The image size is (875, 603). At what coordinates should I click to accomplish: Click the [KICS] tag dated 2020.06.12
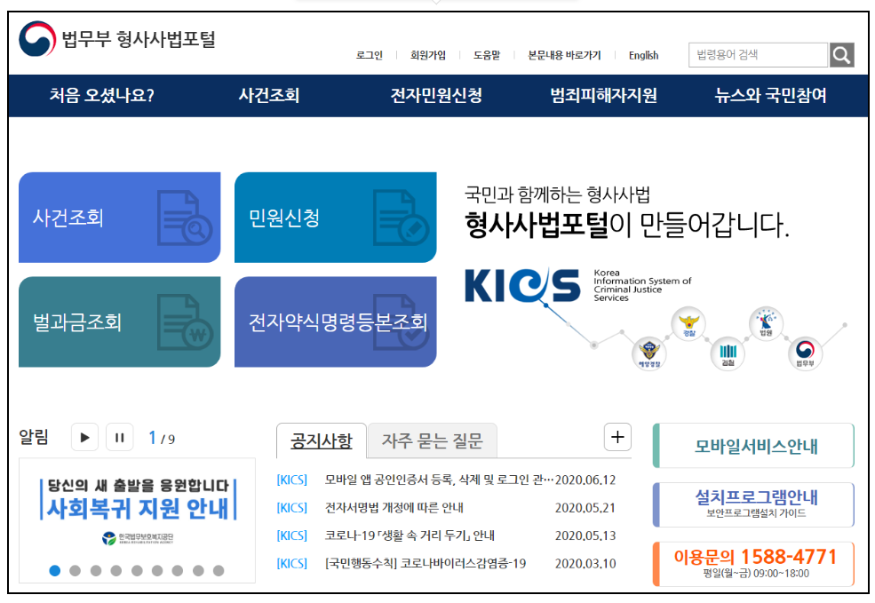click(292, 480)
